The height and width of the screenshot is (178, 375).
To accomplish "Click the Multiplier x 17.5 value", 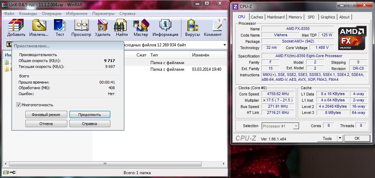I will 278,100.
